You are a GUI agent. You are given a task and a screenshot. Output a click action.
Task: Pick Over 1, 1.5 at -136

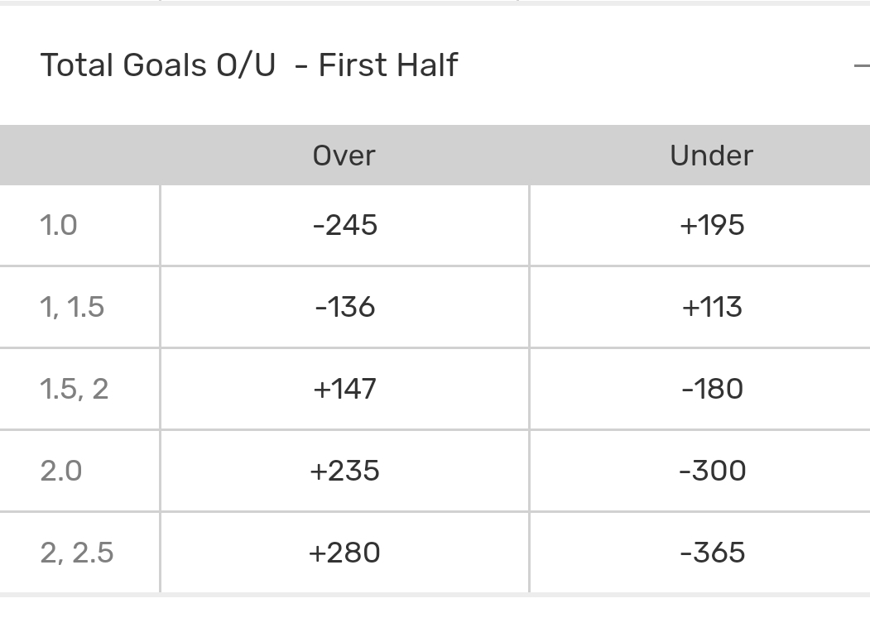[x=344, y=307]
